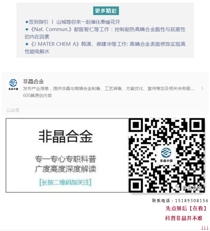Click the 更多精彩 green header badge
The width and height of the screenshot is (210, 231).
coord(106,11)
